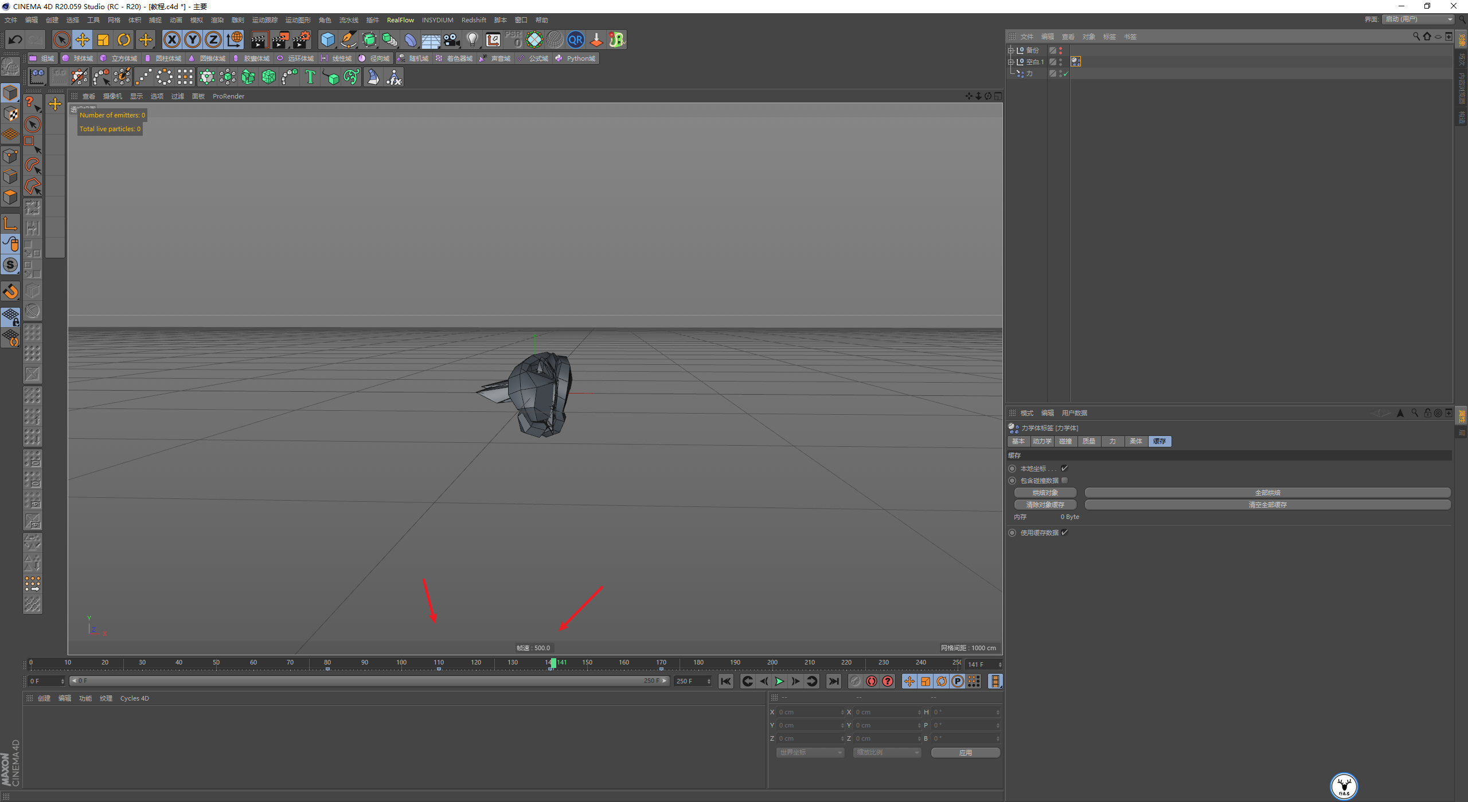Expand the 备份 object in hierarchy
1468x802 pixels.
1011,50
